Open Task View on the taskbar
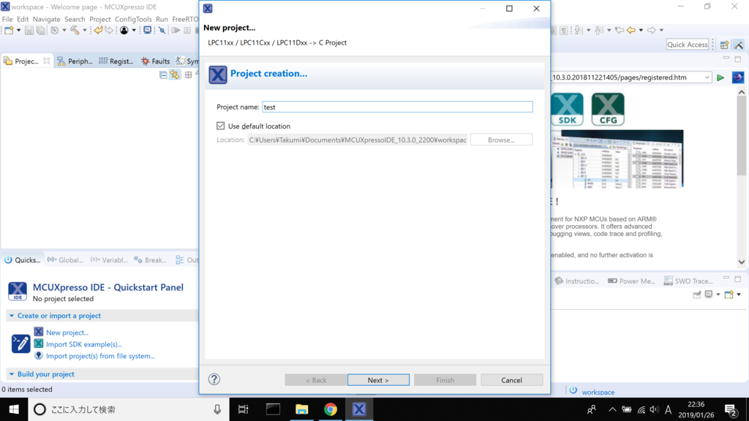This screenshot has width=749, height=421. pyautogui.click(x=243, y=409)
